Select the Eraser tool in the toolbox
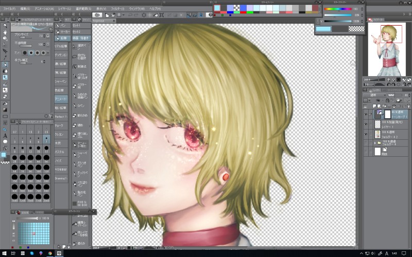This screenshot has width=412, height=257. (5, 97)
